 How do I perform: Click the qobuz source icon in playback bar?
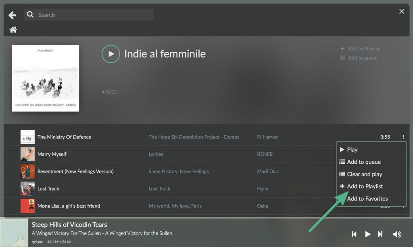click(36, 242)
